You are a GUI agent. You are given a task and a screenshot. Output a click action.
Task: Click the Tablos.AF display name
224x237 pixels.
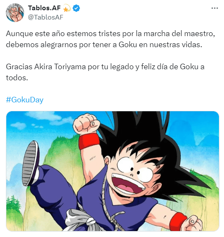(x=44, y=8)
